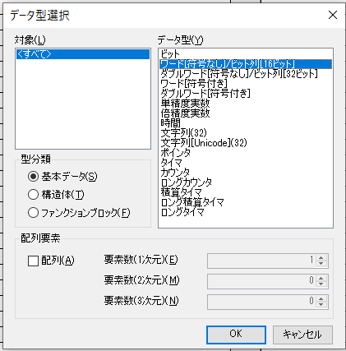Choose ワード[符号付き] data type
The image size is (346, 351).
(246, 84)
